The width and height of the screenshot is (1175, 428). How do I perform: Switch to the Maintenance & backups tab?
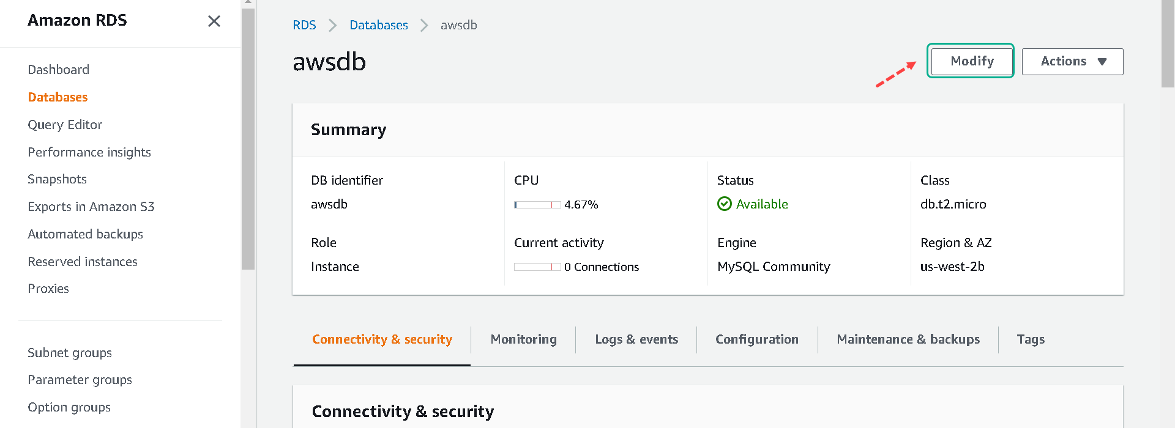point(908,339)
